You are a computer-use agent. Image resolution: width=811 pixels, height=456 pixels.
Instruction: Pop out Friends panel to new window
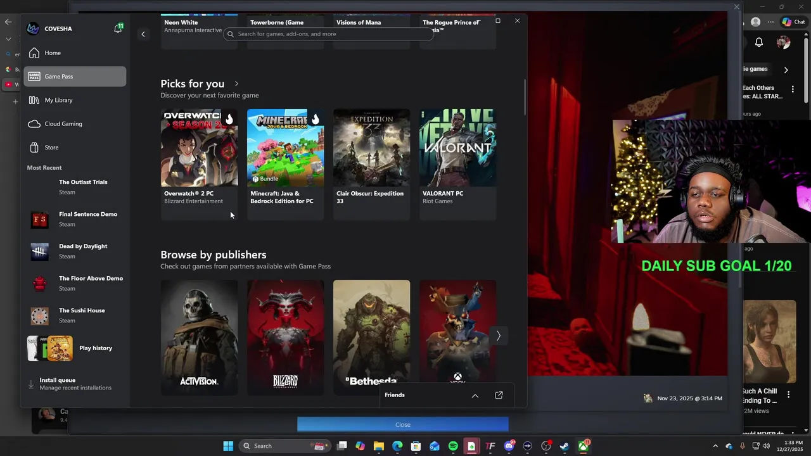coord(499,396)
